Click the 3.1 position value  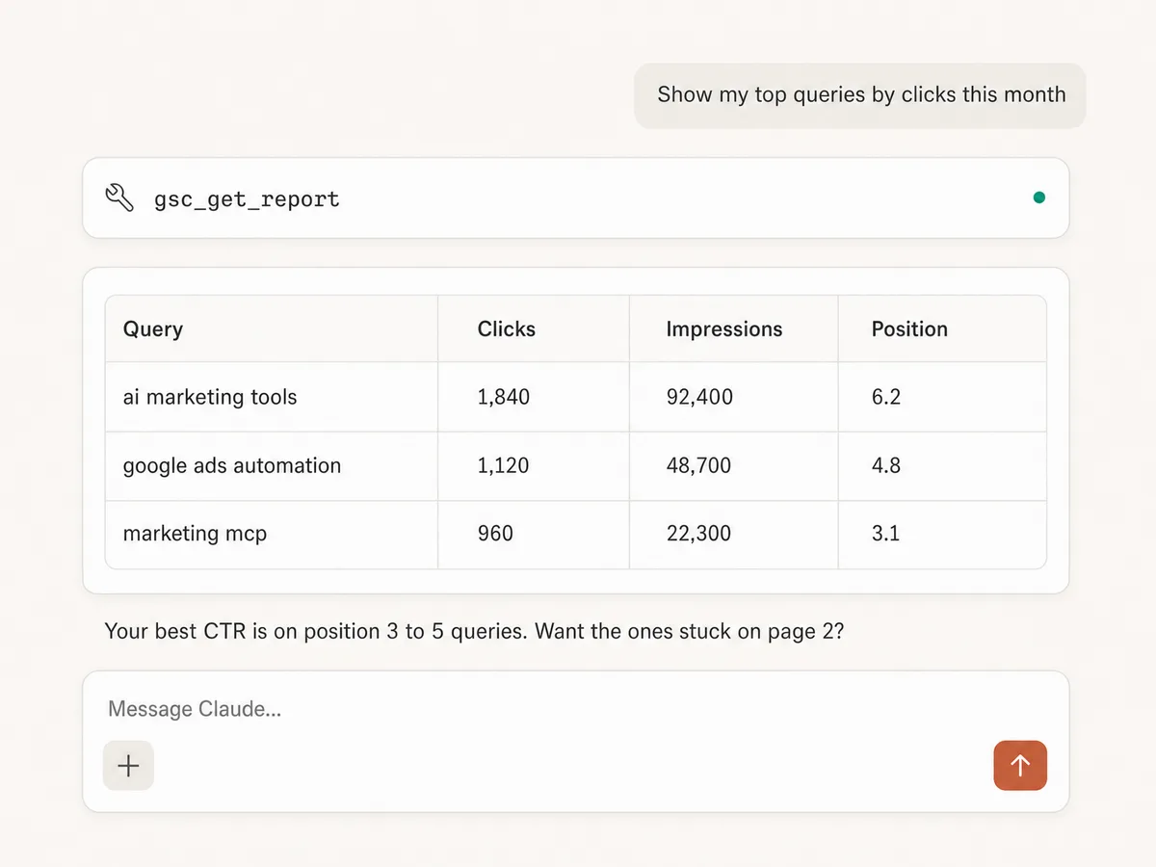pyautogui.click(x=885, y=534)
